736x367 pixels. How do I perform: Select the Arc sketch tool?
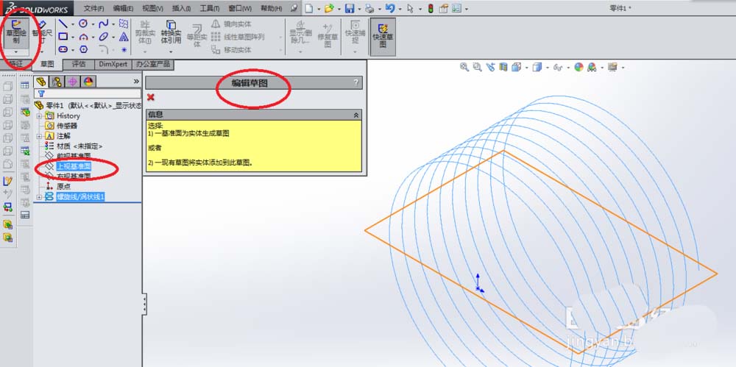(x=83, y=37)
